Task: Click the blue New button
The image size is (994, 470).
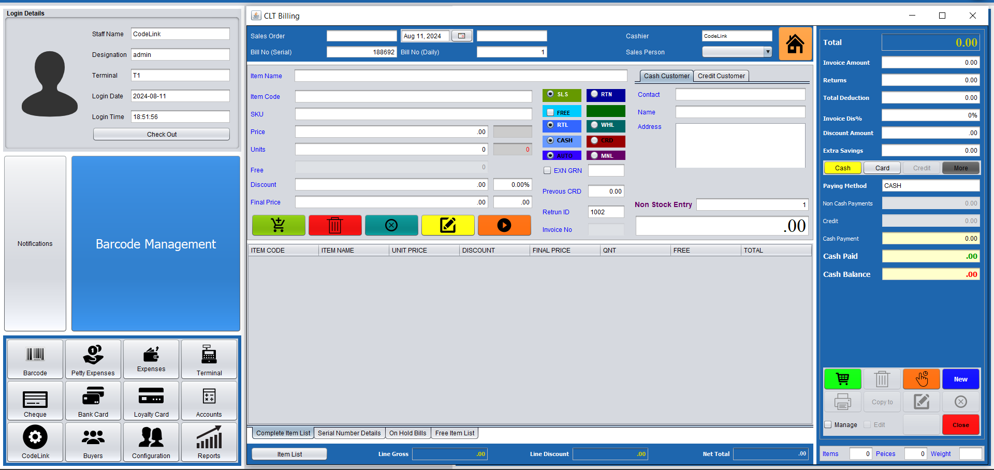Action: [x=960, y=379]
